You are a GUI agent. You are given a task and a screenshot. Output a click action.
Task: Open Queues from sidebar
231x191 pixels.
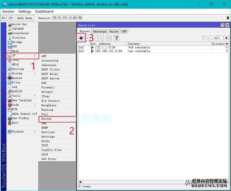(x=22, y=78)
